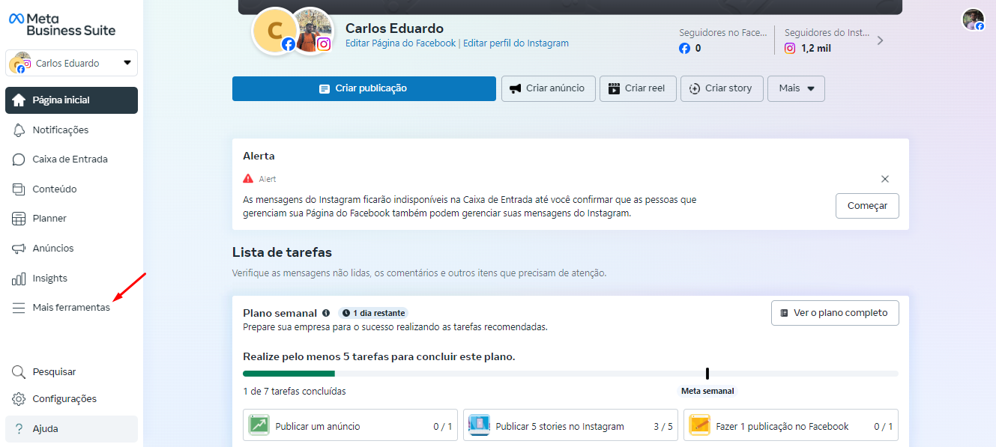The height and width of the screenshot is (447, 996).
Task: Open Editar Página do Facebook link
Action: [400, 43]
